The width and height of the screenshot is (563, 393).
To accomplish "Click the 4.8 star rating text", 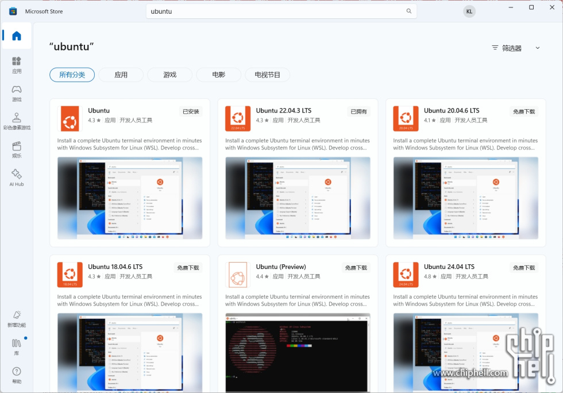I will pyautogui.click(x=430, y=276).
